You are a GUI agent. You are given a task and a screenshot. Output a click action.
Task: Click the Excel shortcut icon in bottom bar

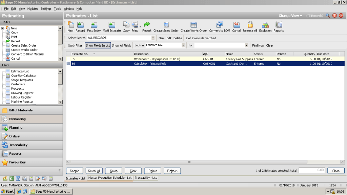(x=12, y=179)
